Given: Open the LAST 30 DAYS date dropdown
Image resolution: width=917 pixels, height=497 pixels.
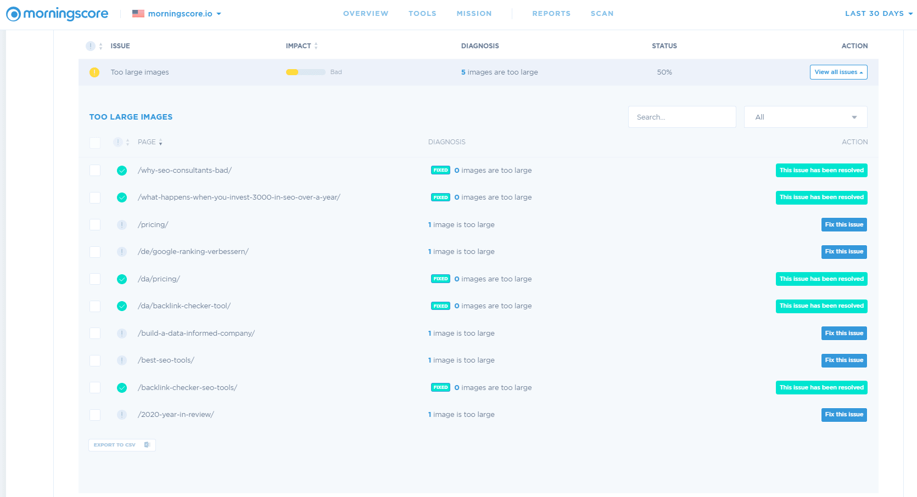Looking at the screenshot, I should click(879, 14).
